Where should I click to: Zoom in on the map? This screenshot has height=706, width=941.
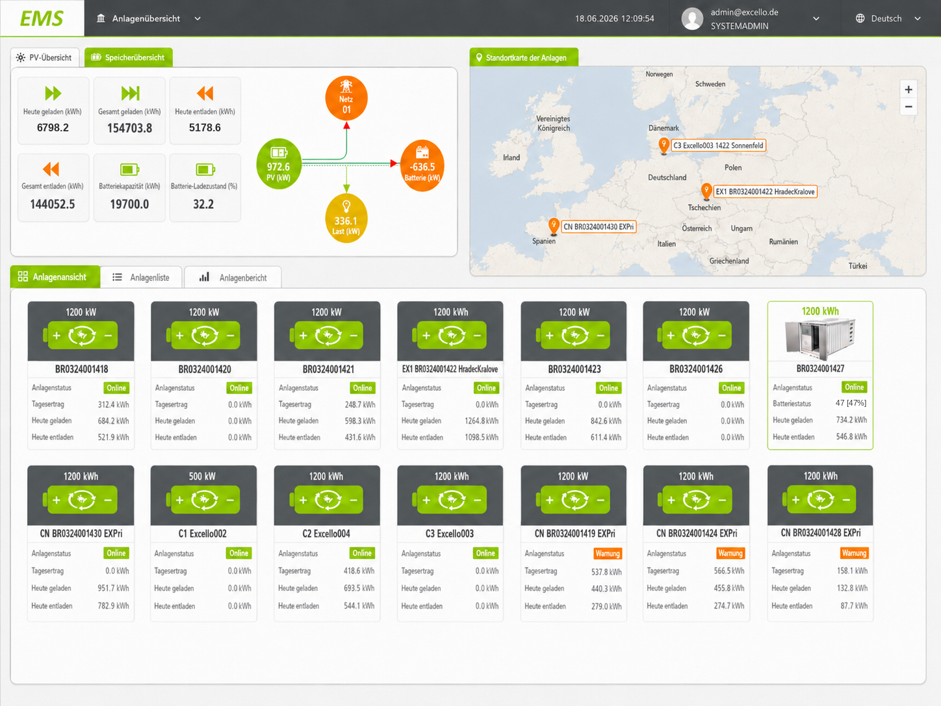909,90
